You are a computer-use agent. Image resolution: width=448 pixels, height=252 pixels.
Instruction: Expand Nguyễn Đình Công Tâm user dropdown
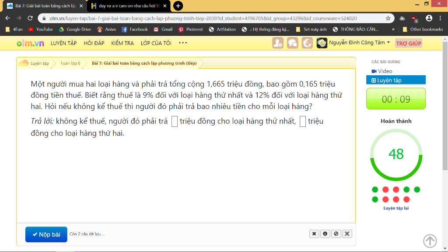coord(360,42)
